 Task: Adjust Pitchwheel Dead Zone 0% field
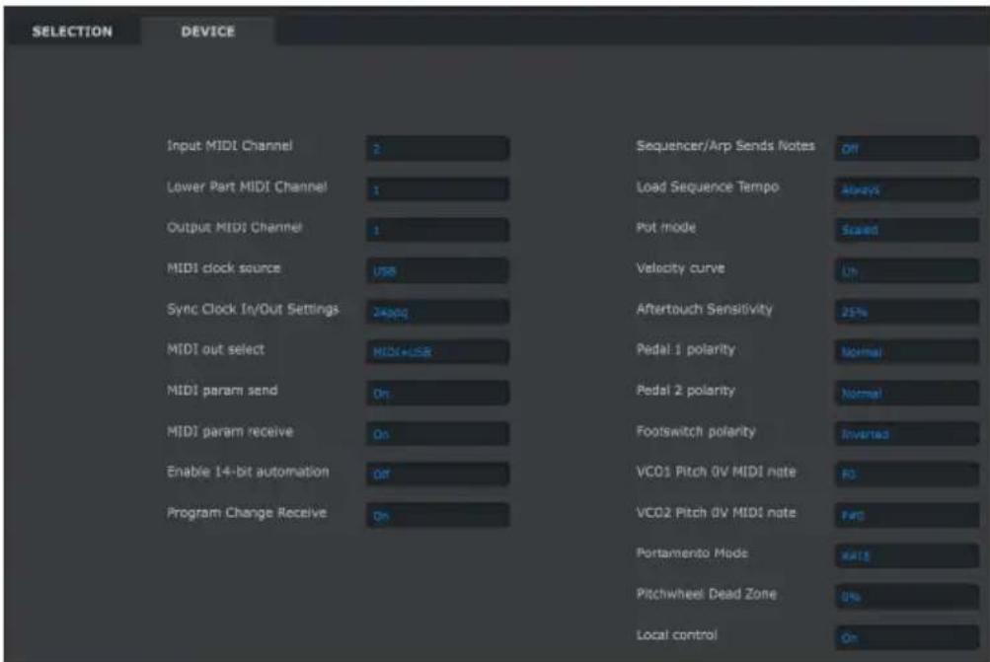907,597
